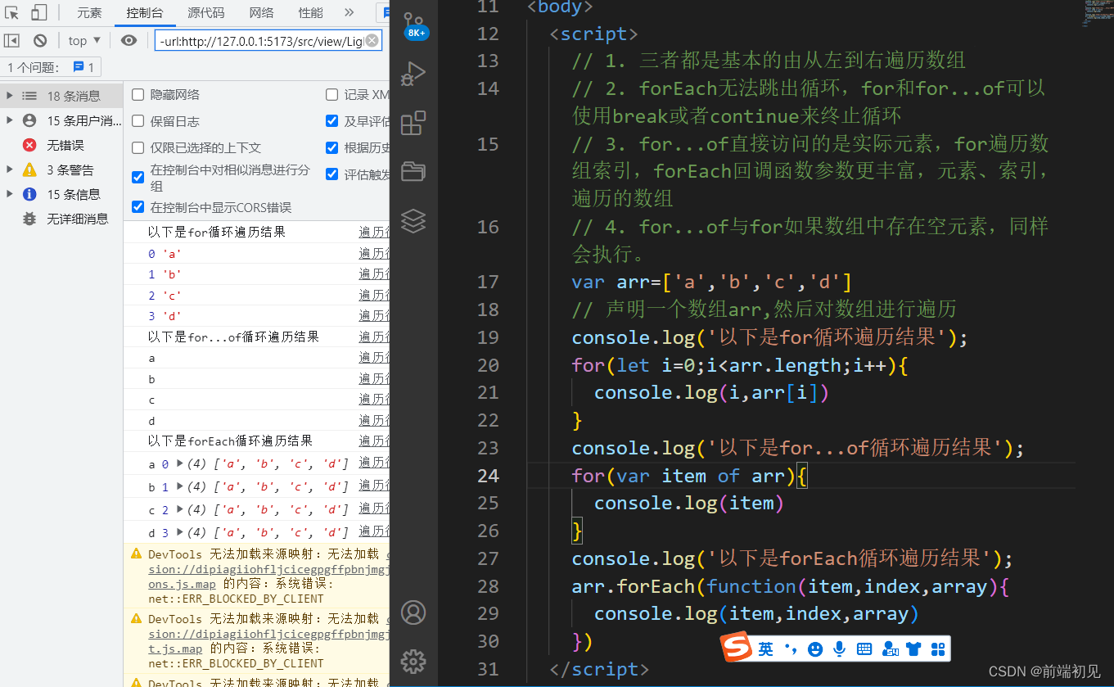This screenshot has height=687, width=1114.
Task: Open VS Code Run and Debug view
Action: coord(413,75)
